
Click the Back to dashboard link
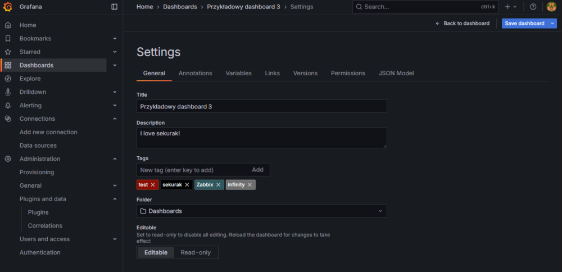click(463, 24)
